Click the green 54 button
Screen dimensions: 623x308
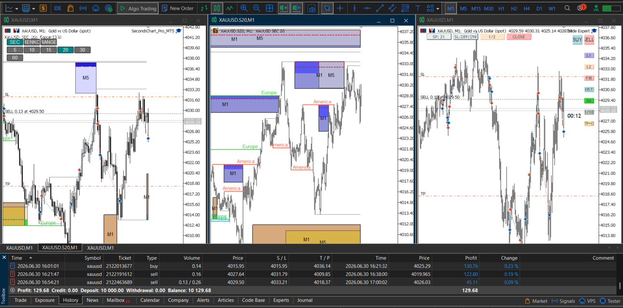(x=589, y=101)
